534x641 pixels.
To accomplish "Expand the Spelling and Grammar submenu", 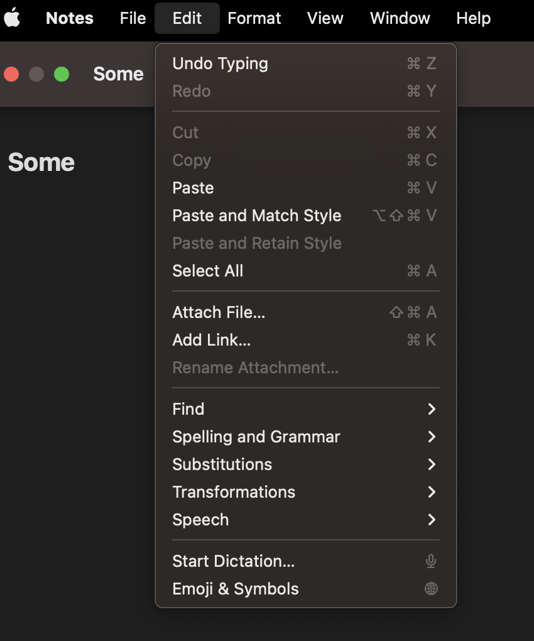I will click(256, 437).
